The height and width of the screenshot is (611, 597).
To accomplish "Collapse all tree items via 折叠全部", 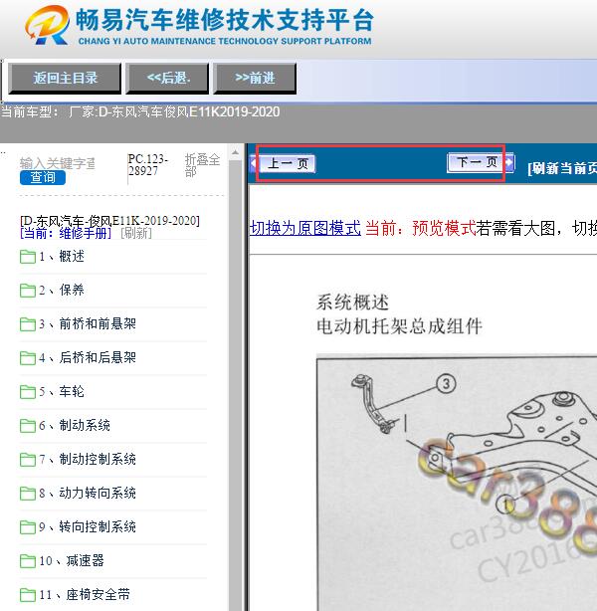I will (202, 165).
